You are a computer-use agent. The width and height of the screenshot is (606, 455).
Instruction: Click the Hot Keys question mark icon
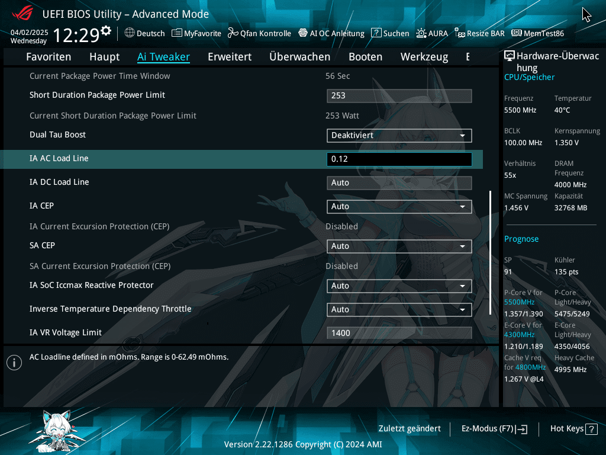pyautogui.click(x=591, y=429)
